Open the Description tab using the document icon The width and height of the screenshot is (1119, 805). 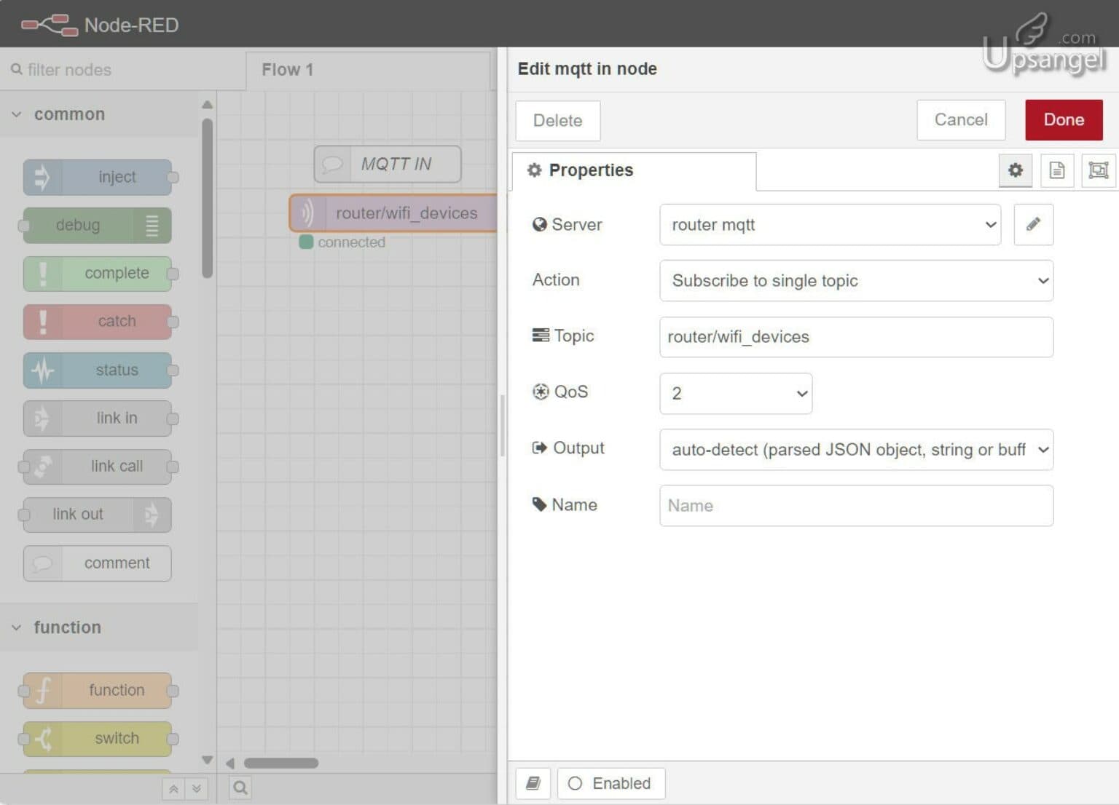point(1057,170)
